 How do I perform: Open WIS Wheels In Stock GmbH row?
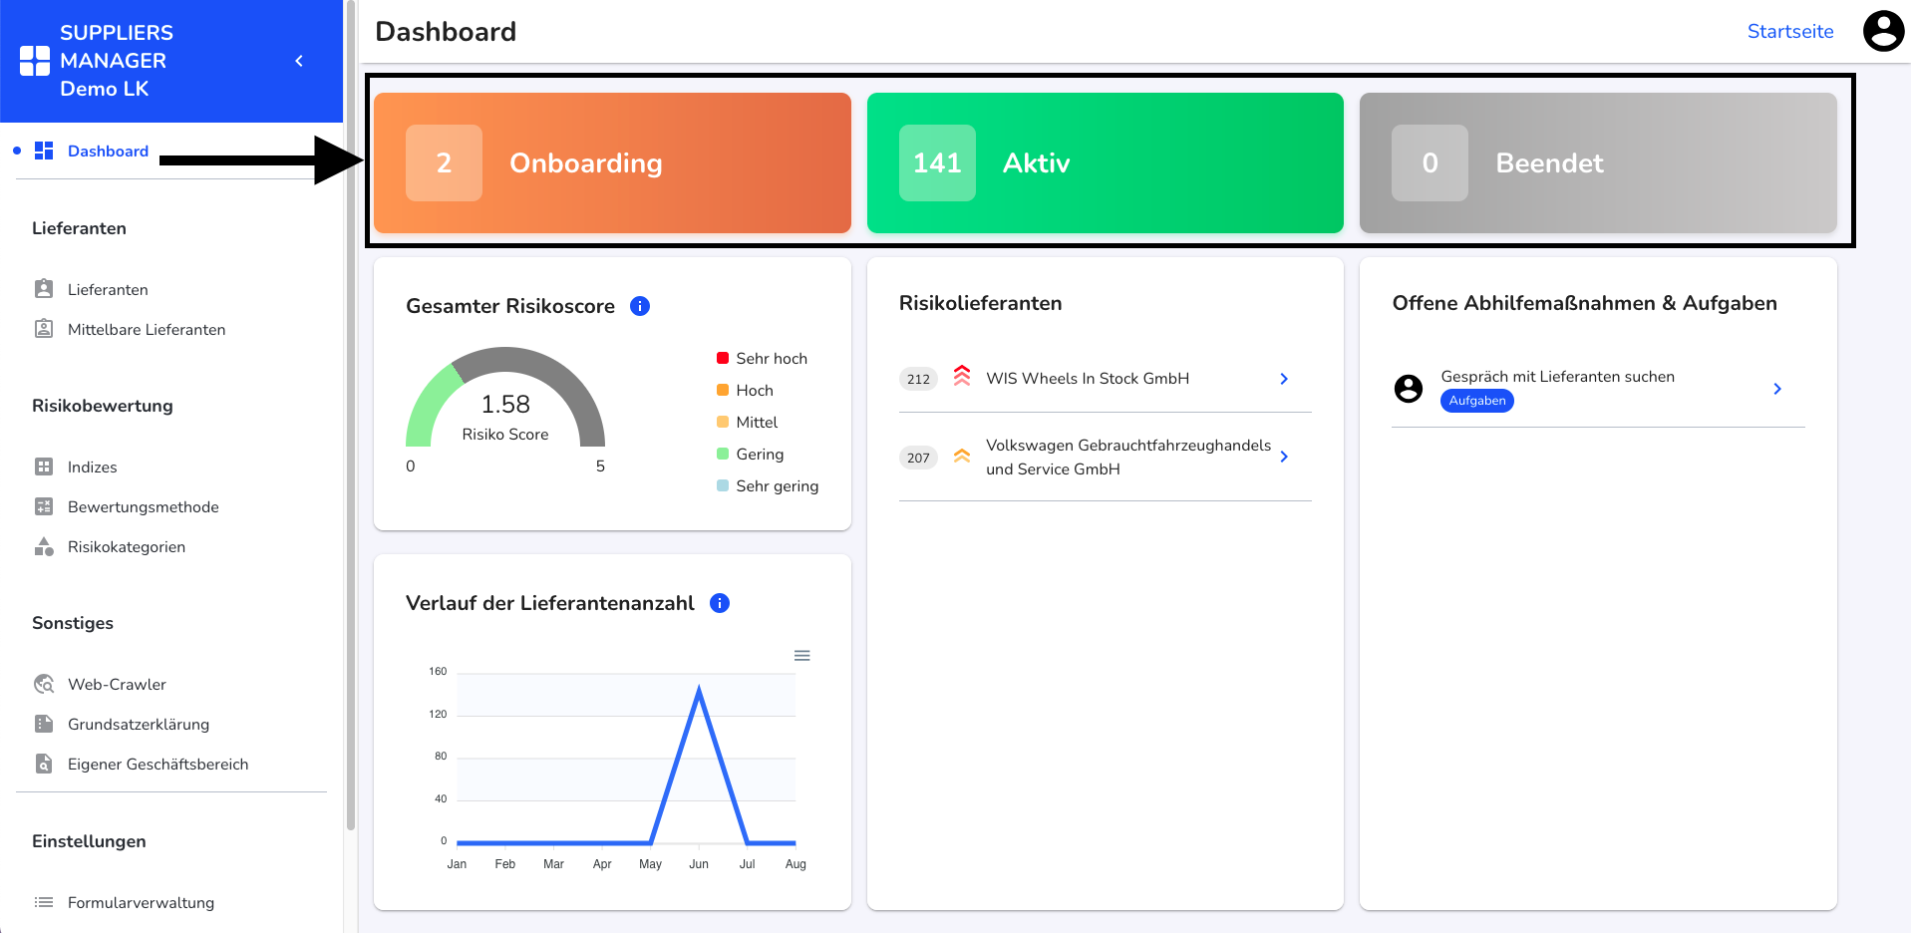1105,379
